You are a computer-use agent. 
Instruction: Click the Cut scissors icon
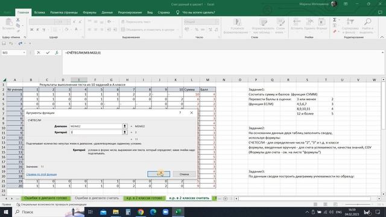[17, 20]
